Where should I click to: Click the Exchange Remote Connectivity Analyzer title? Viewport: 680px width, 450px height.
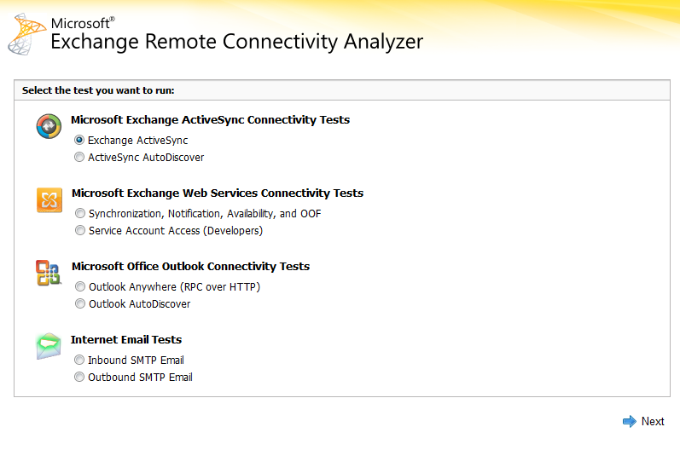tap(237, 42)
